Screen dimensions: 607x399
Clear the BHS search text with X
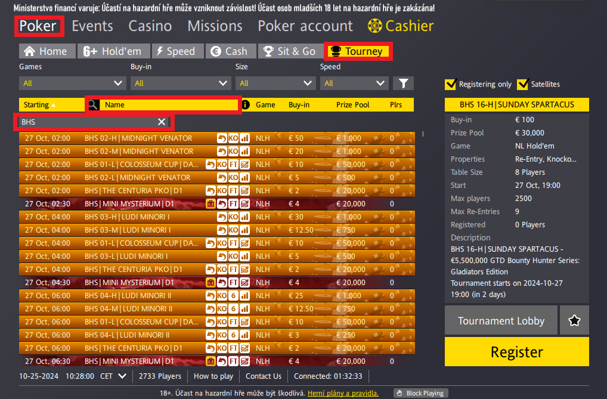pos(162,122)
